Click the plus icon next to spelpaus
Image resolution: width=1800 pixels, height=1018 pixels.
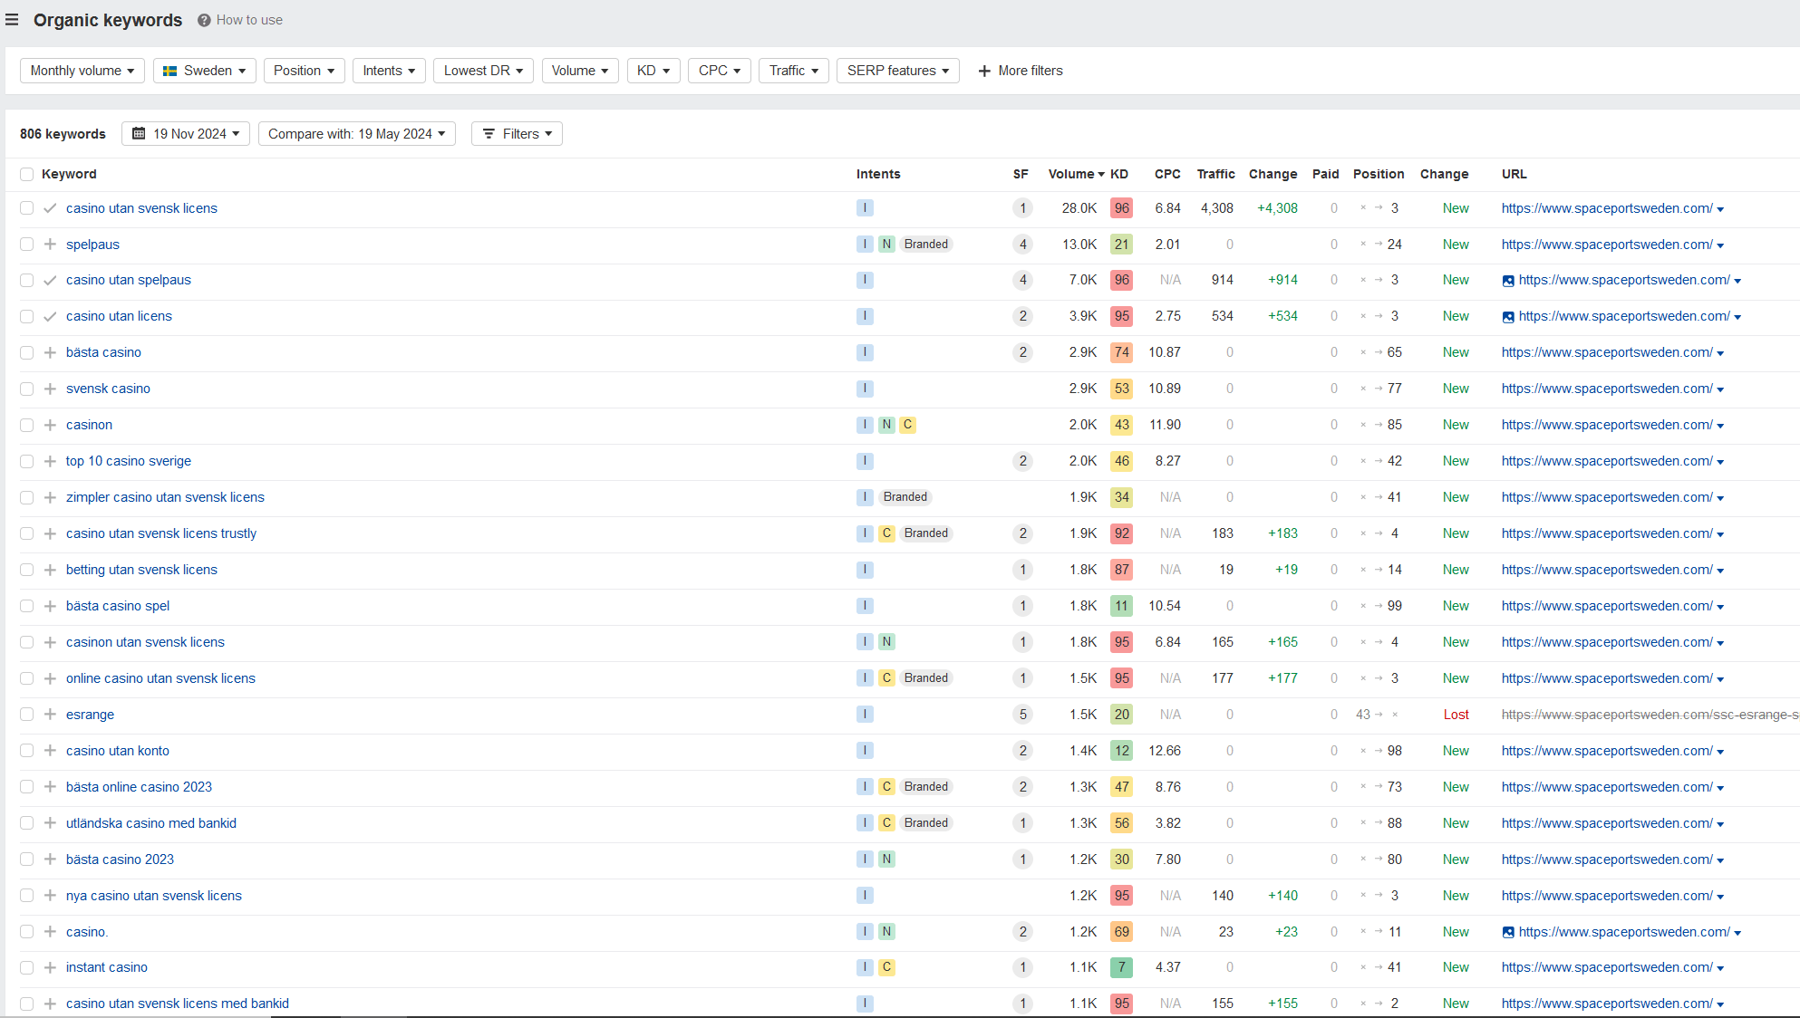click(x=51, y=244)
